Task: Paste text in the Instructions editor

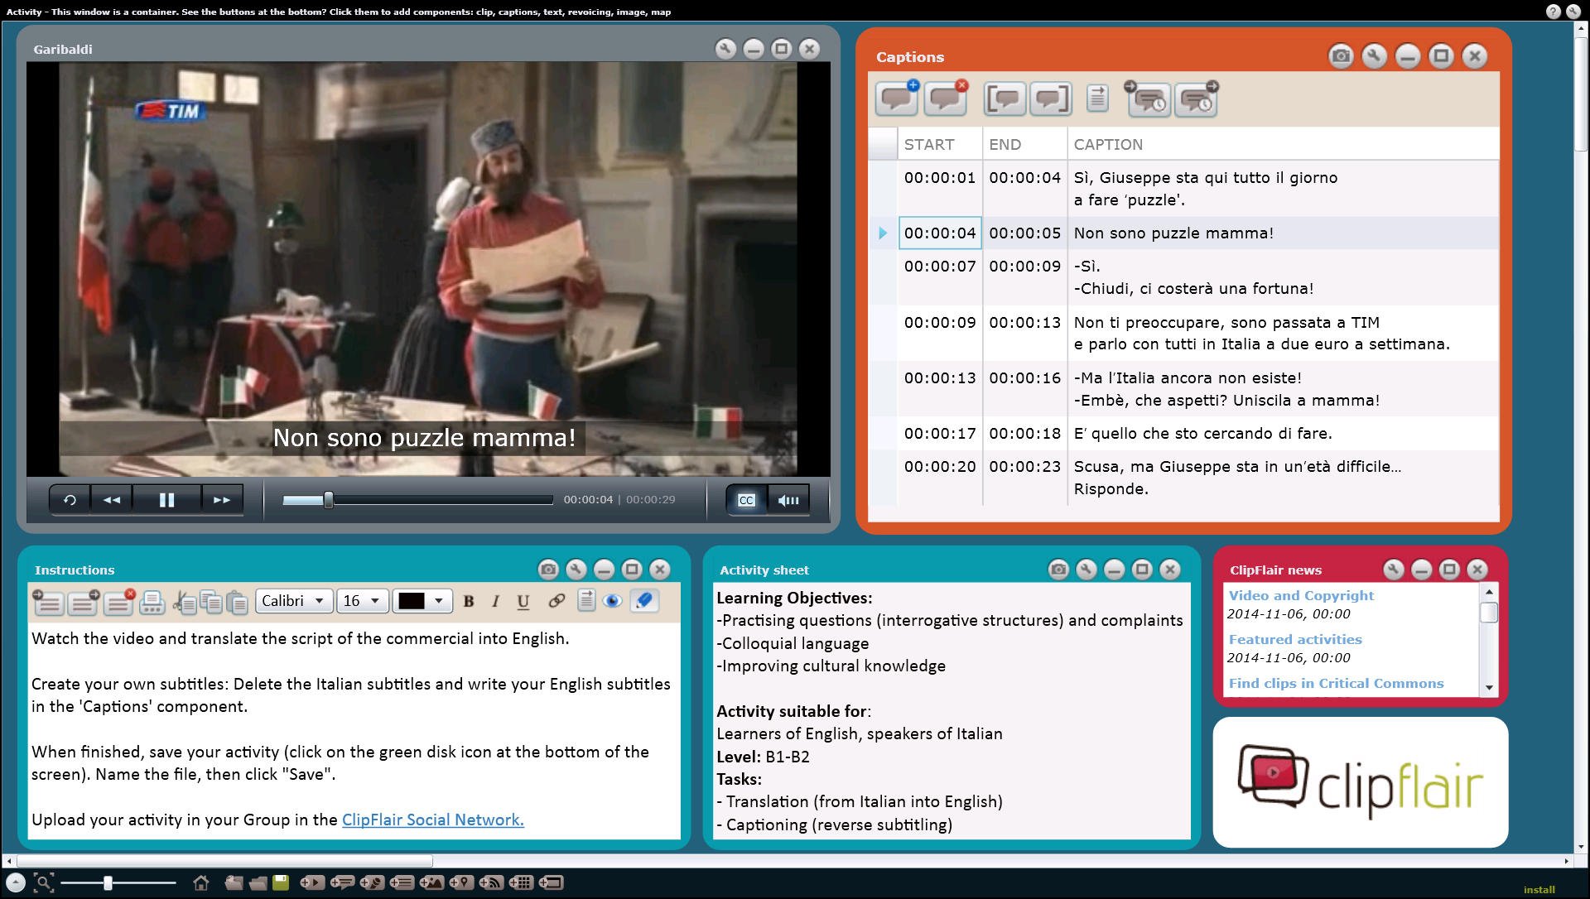Action: tap(238, 603)
